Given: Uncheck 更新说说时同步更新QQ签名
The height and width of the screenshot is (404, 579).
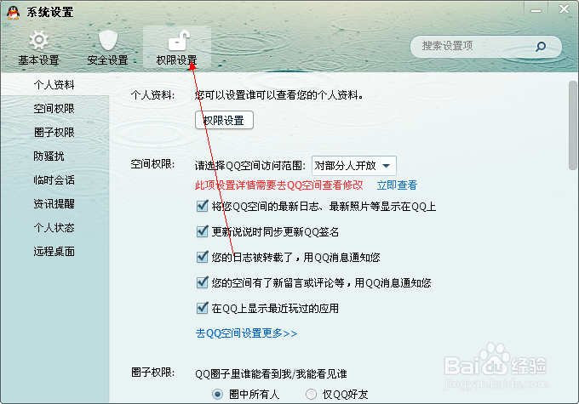Looking at the screenshot, I should point(203,231).
